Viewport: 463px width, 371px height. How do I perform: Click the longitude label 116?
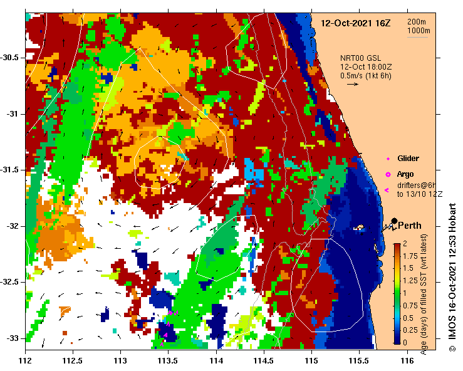[x=407, y=361]
